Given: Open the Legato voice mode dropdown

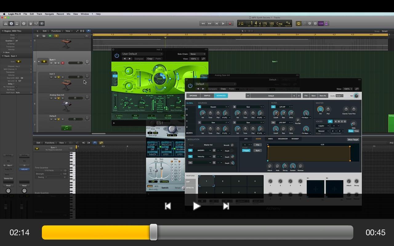Looking at the screenshot, I should tap(322, 126).
